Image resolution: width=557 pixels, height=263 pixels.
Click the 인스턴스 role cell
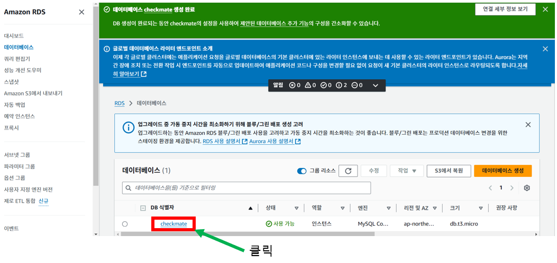pos(322,224)
